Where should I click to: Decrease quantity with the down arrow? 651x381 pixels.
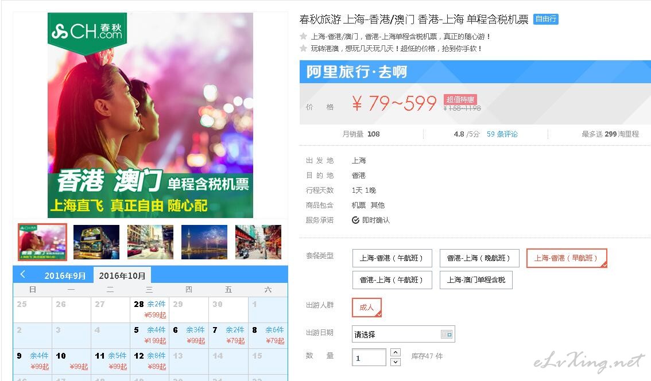tap(396, 362)
